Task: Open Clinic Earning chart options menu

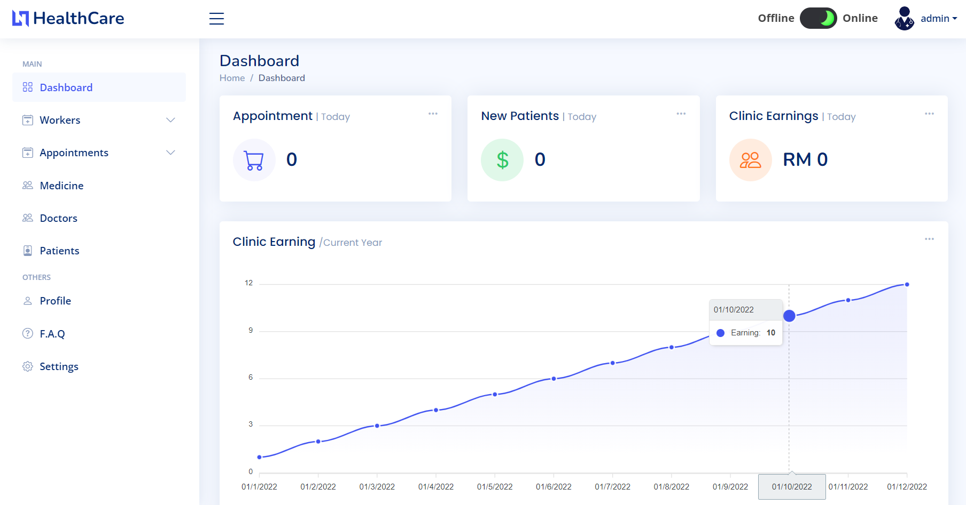Action: pyautogui.click(x=929, y=239)
